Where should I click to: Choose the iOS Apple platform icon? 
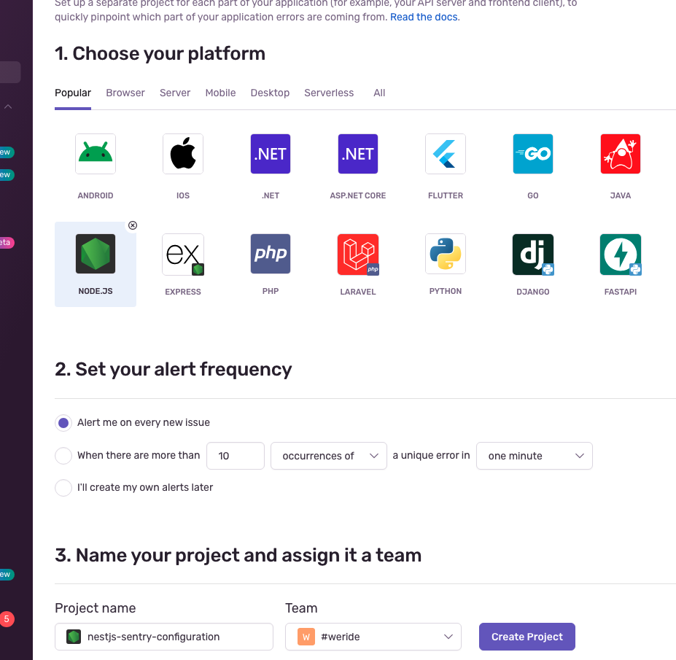pos(183,154)
